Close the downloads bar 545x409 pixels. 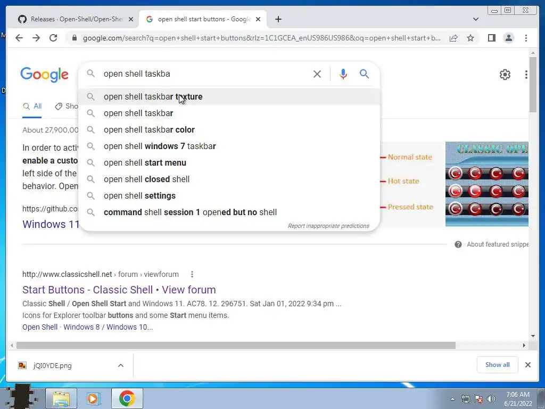point(527,365)
